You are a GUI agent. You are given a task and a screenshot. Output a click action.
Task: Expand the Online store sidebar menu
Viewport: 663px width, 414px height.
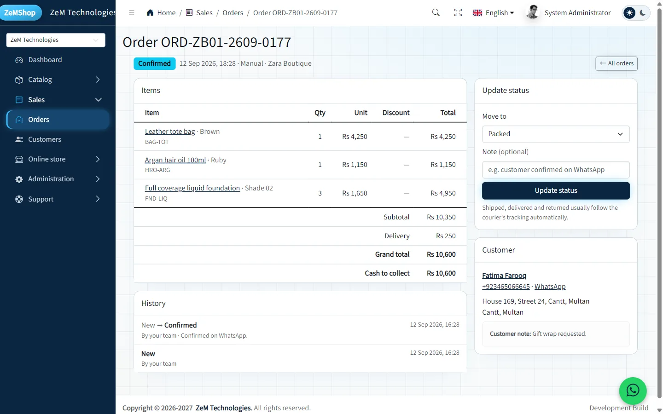(58, 159)
